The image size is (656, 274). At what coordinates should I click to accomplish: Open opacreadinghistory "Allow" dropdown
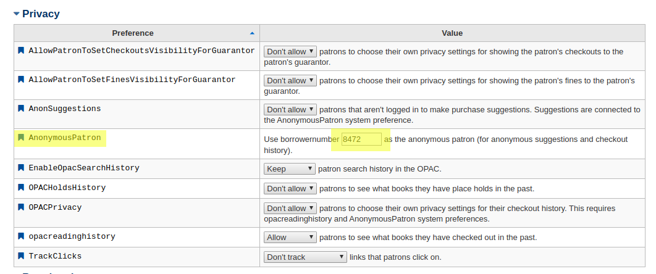pos(290,238)
